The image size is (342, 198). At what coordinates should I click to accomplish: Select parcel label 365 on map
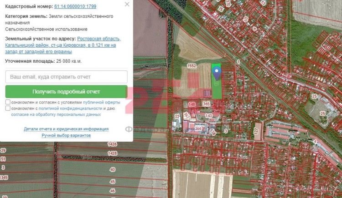pyautogui.click(x=206, y=104)
